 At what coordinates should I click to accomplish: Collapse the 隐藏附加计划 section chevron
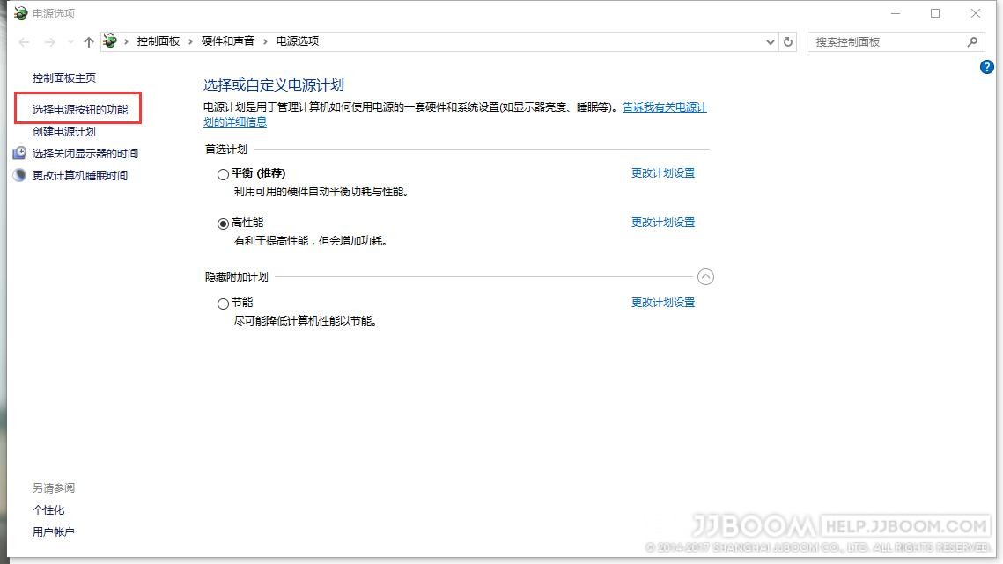pos(705,276)
